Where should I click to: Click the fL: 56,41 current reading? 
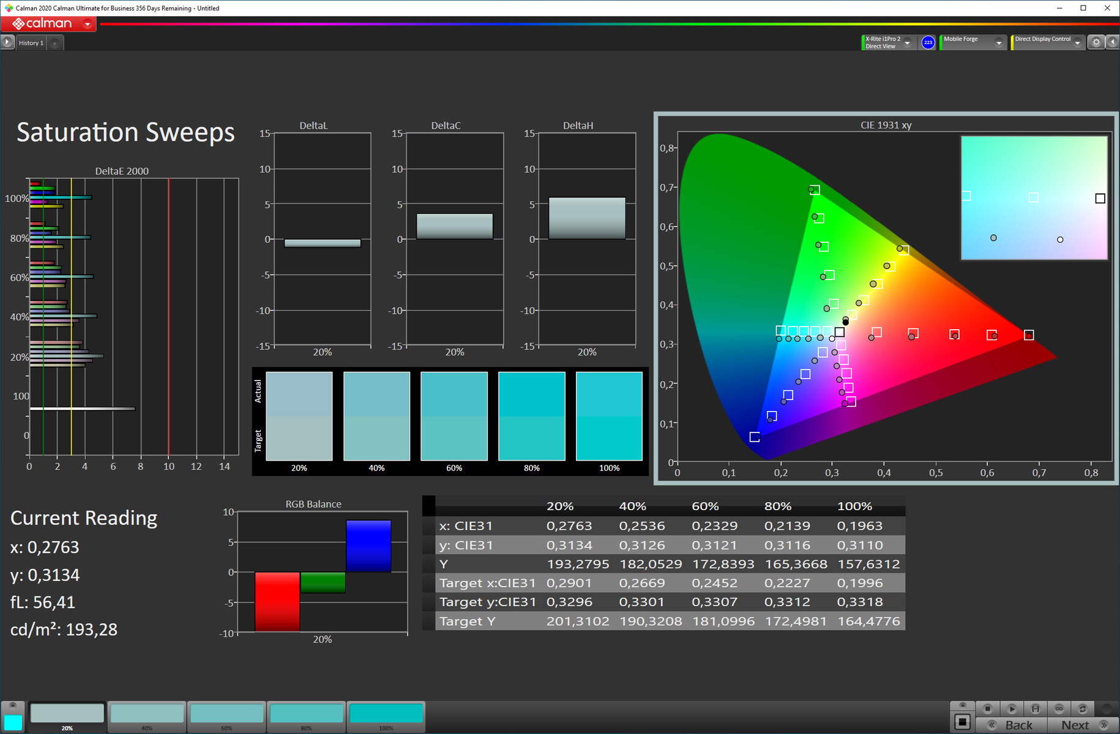click(x=43, y=602)
